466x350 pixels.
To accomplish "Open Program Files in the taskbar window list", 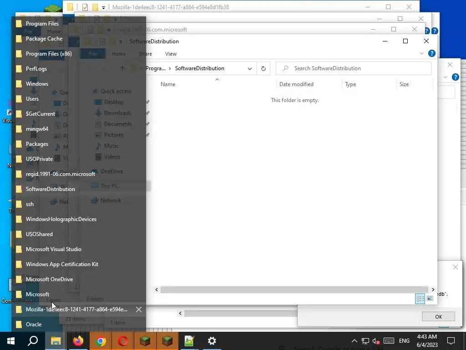I will tap(78, 24).
